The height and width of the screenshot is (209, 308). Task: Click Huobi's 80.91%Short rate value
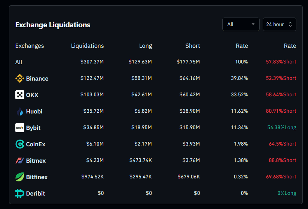281,111
